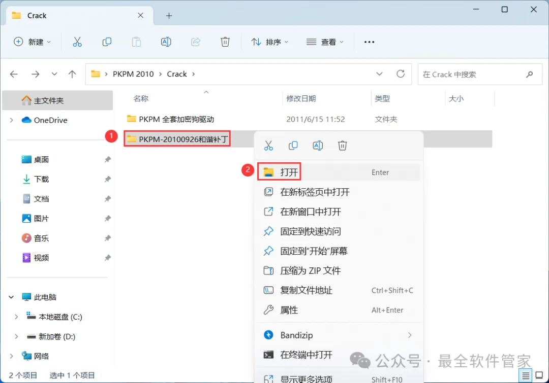Image resolution: width=549 pixels, height=383 pixels.
Task: Unpin 下载 from quick access
Action: click(107, 179)
